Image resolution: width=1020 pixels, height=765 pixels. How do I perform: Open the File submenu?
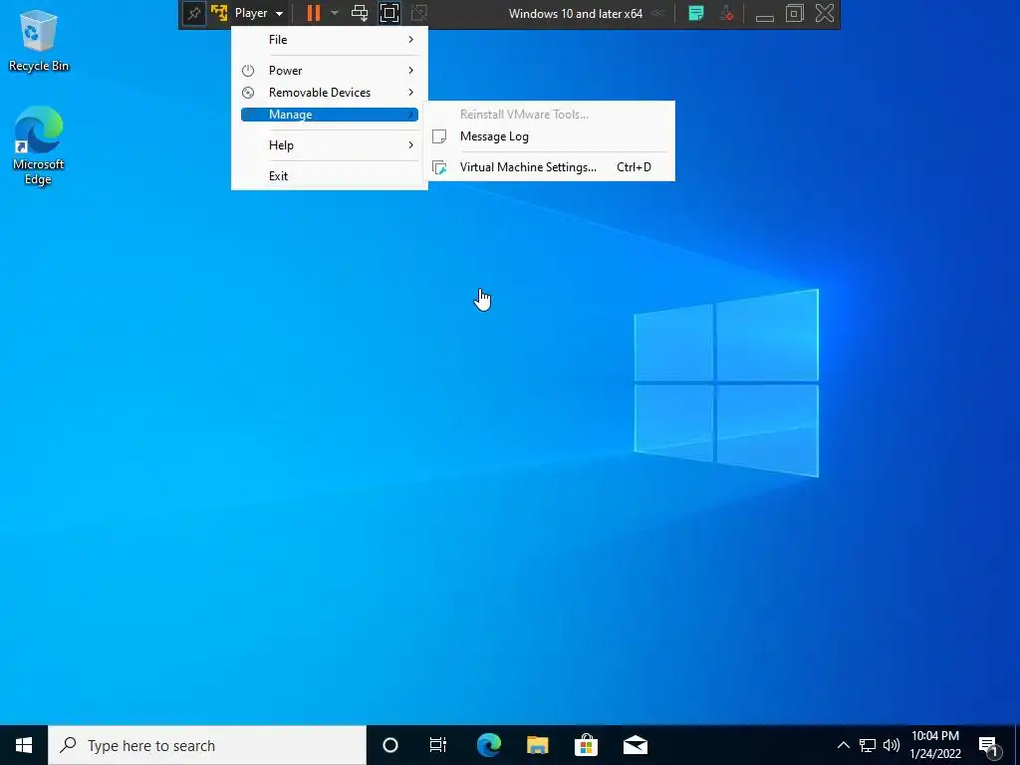click(x=329, y=40)
